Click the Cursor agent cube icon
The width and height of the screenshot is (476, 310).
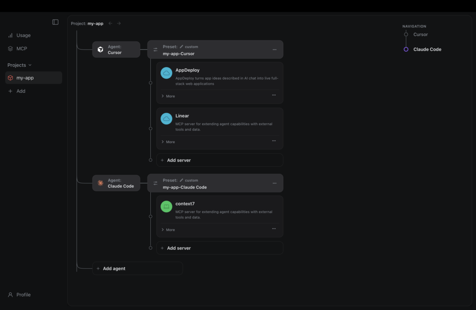[100, 50]
